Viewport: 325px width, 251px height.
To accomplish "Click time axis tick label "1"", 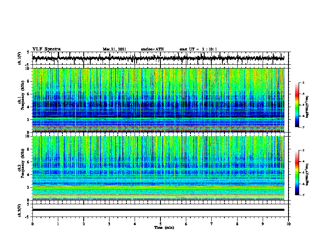I will [58, 224].
